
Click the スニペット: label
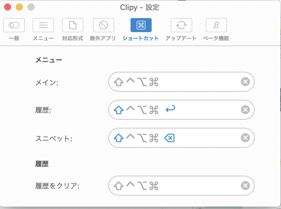(54, 139)
